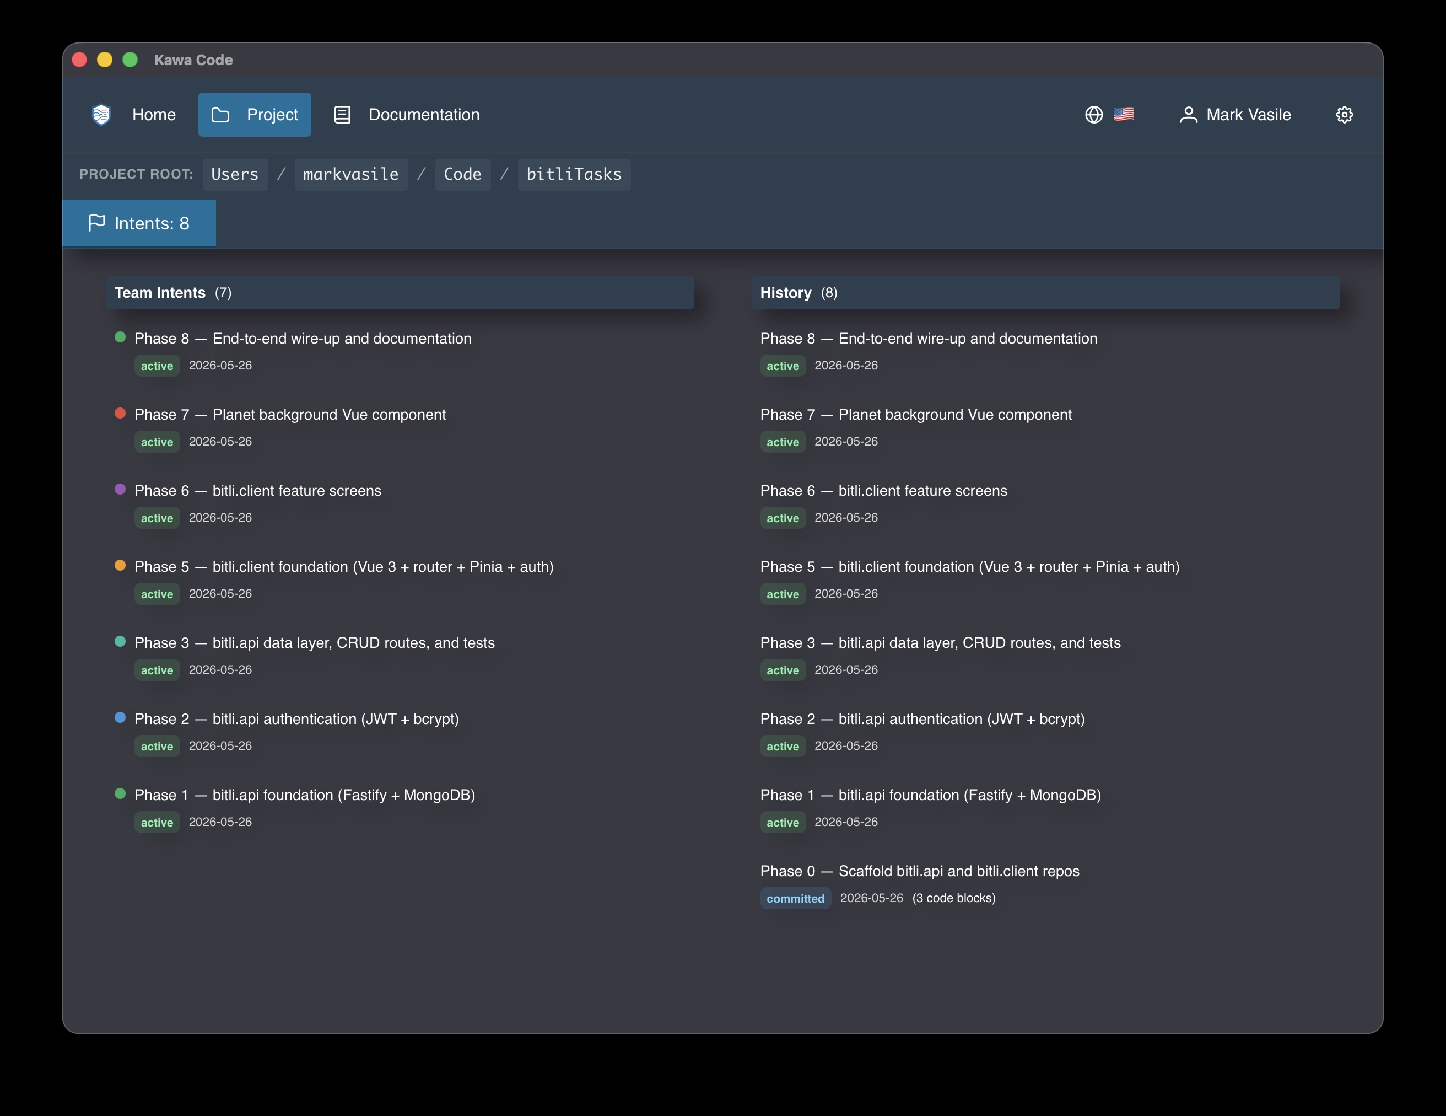
Task: Open Phase 7 entry in History
Action: coord(916,415)
